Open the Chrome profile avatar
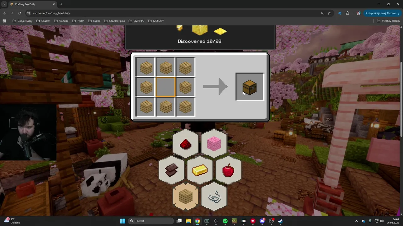The image size is (403, 226). (x=359, y=13)
